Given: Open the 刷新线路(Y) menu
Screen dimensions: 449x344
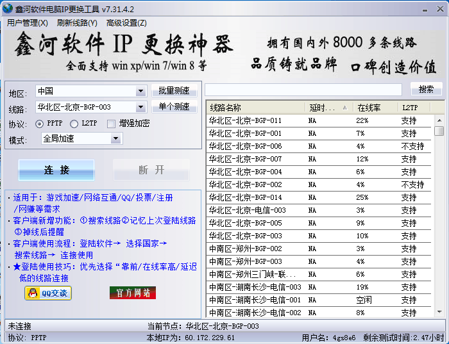Looking at the screenshot, I should click(77, 23).
